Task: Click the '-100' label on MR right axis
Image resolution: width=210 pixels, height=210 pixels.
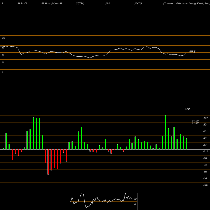Action: point(206,185)
